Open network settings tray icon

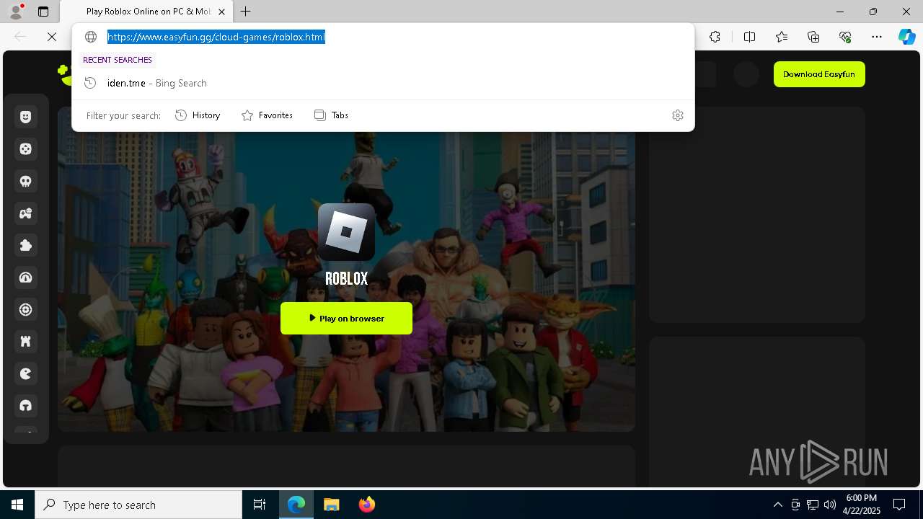[x=813, y=505]
